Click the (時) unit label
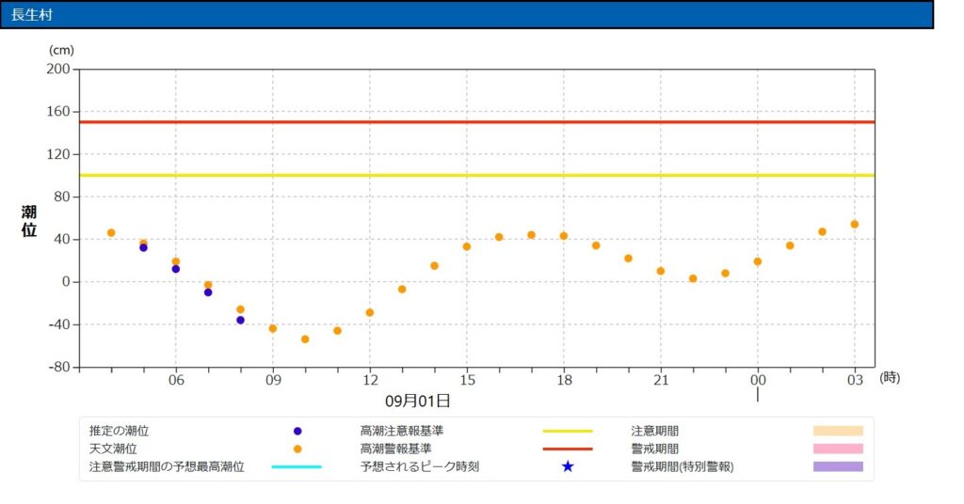Image resolution: width=964 pixels, height=504 pixels. click(890, 378)
